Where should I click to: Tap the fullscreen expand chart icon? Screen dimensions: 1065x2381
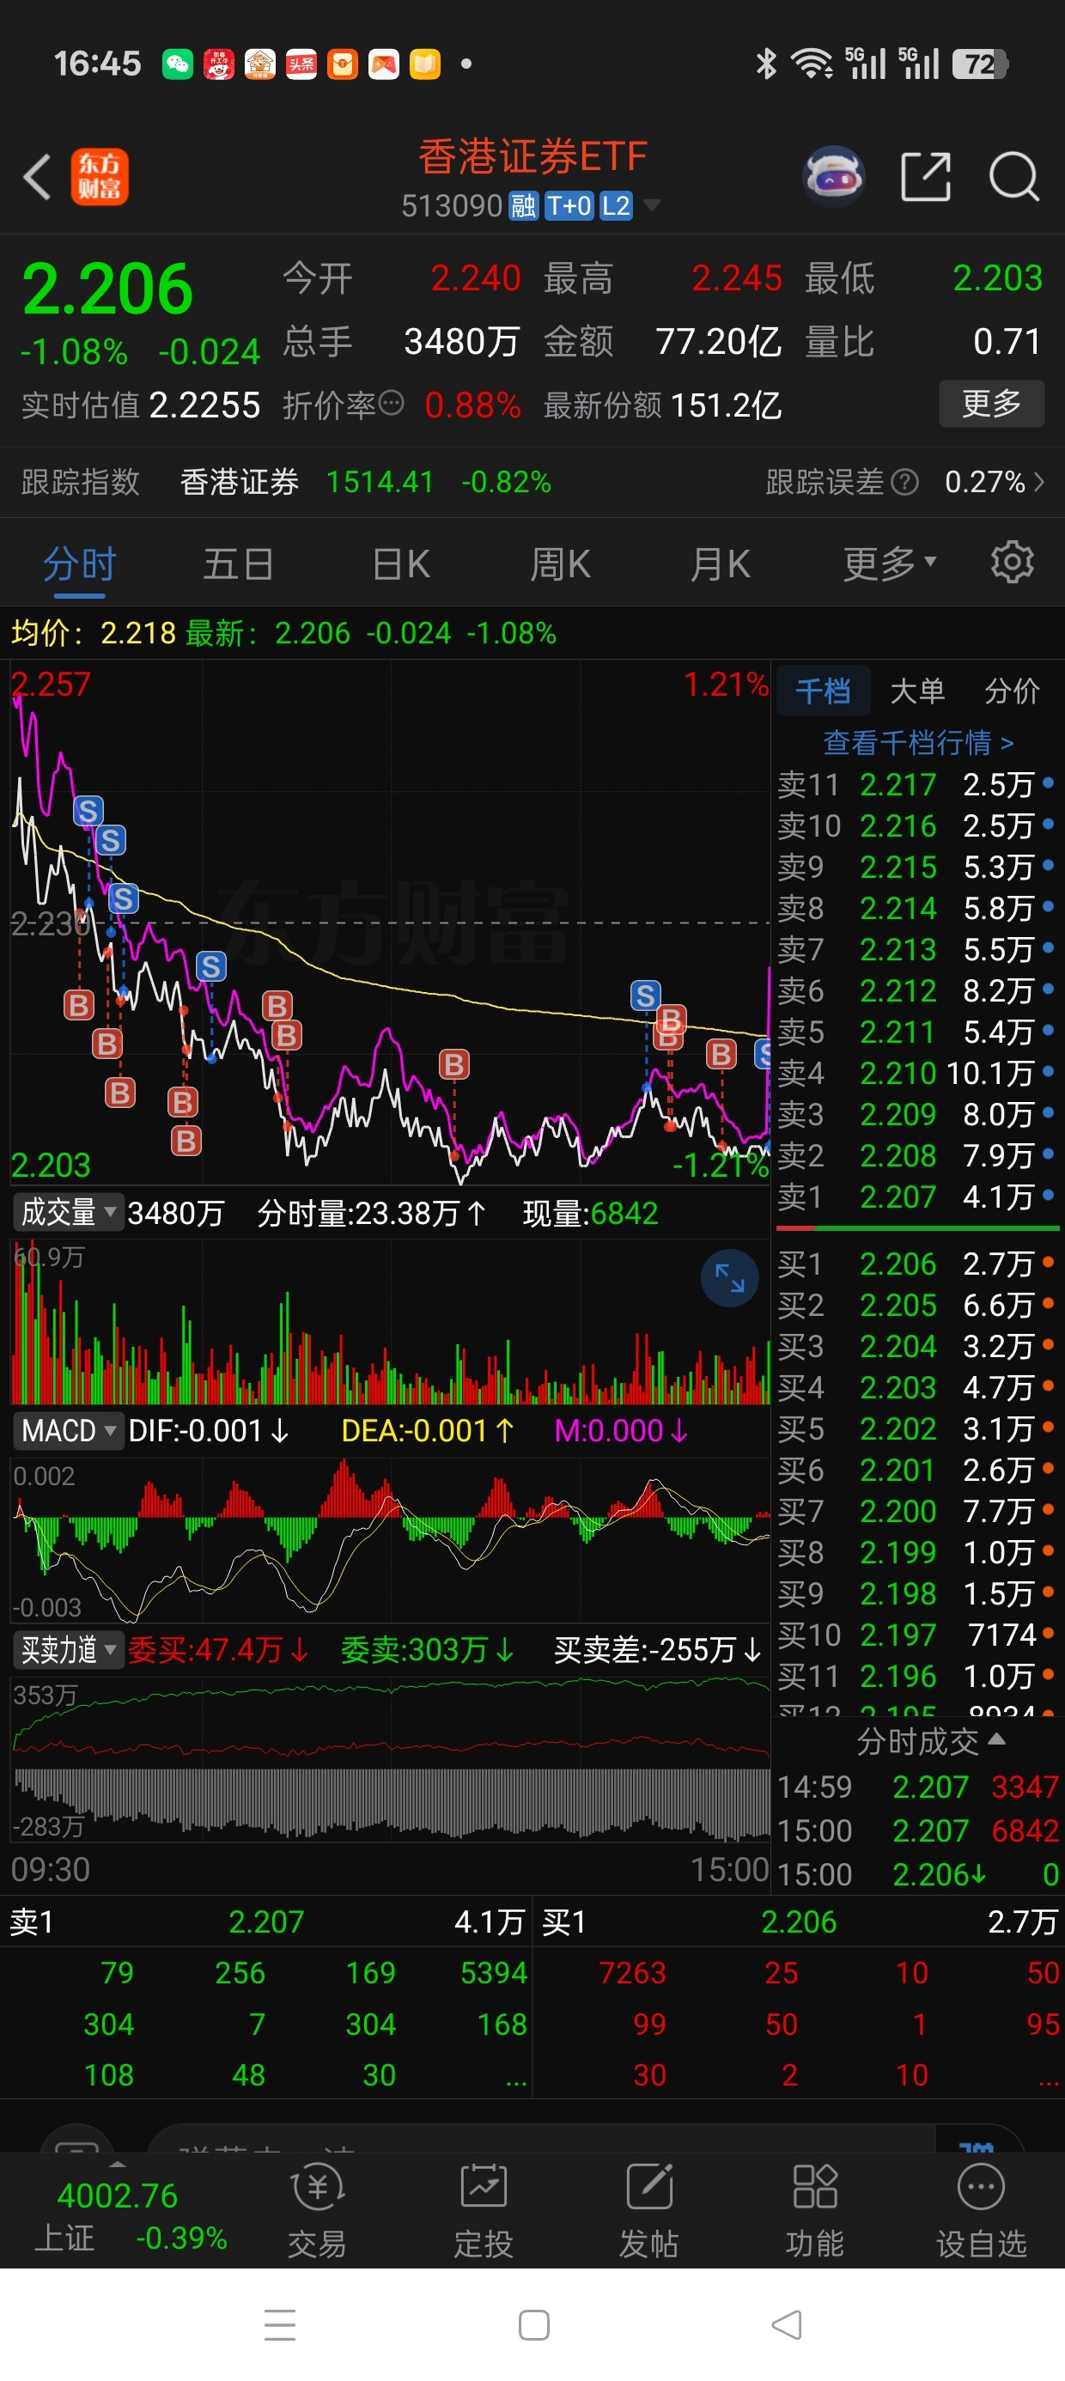coord(729,1278)
